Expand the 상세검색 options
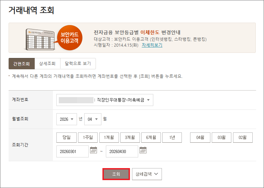The image size is (264, 188). coord(147,174)
